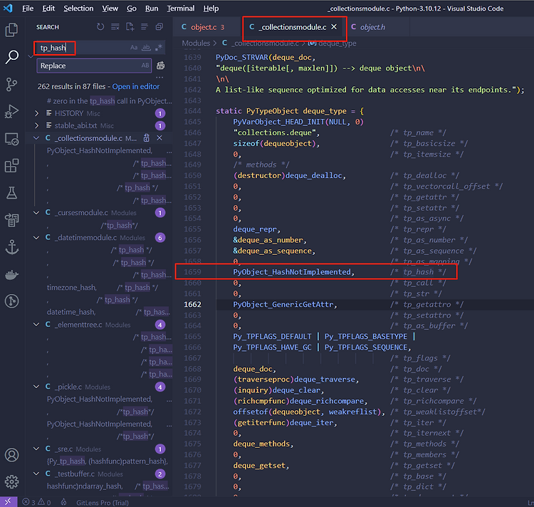
Task: Open the Run menu
Action: [x=152, y=8]
